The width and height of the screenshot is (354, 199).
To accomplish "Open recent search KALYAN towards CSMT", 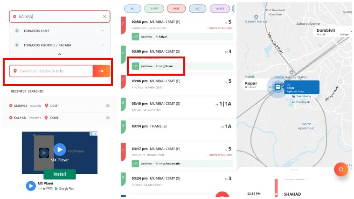I will click(x=60, y=118).
